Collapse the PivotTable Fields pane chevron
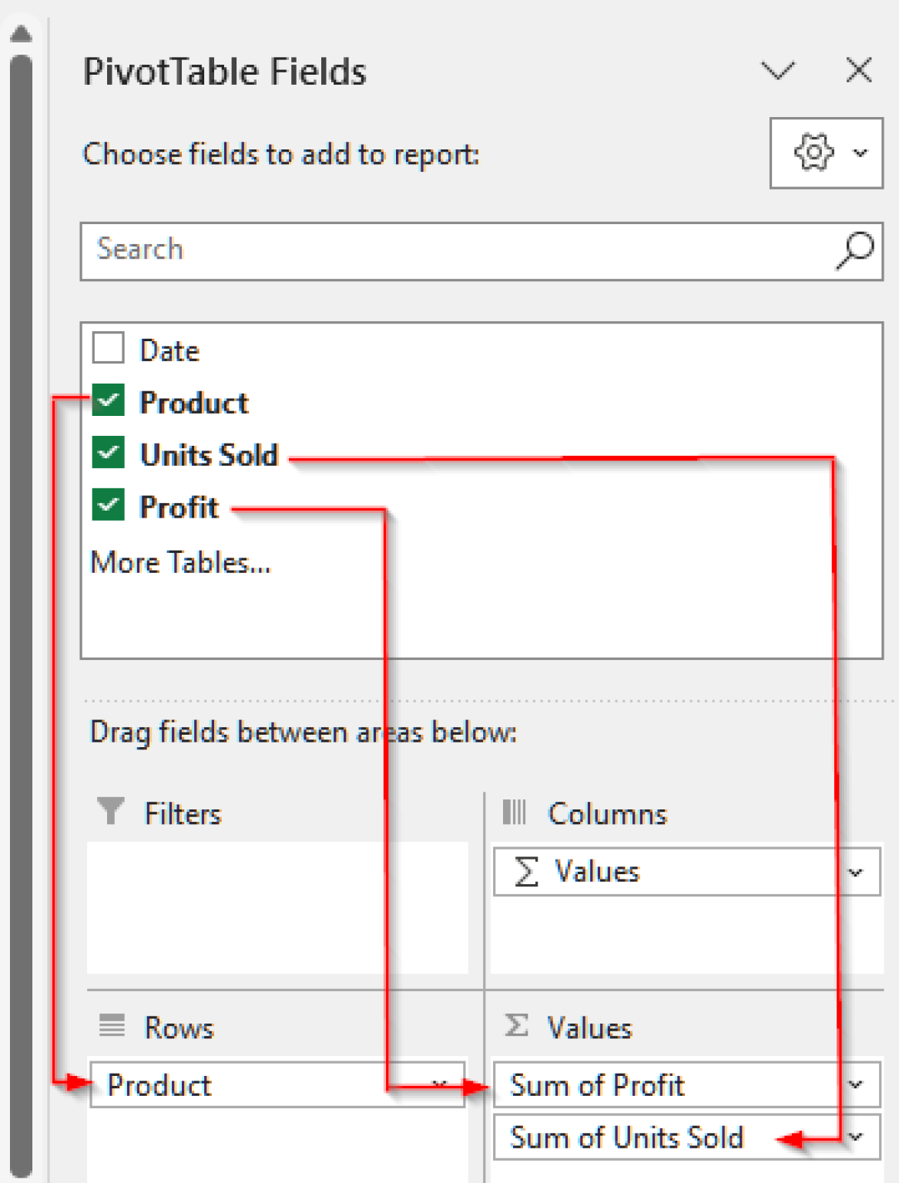This screenshot has height=1183, width=899. (x=780, y=70)
